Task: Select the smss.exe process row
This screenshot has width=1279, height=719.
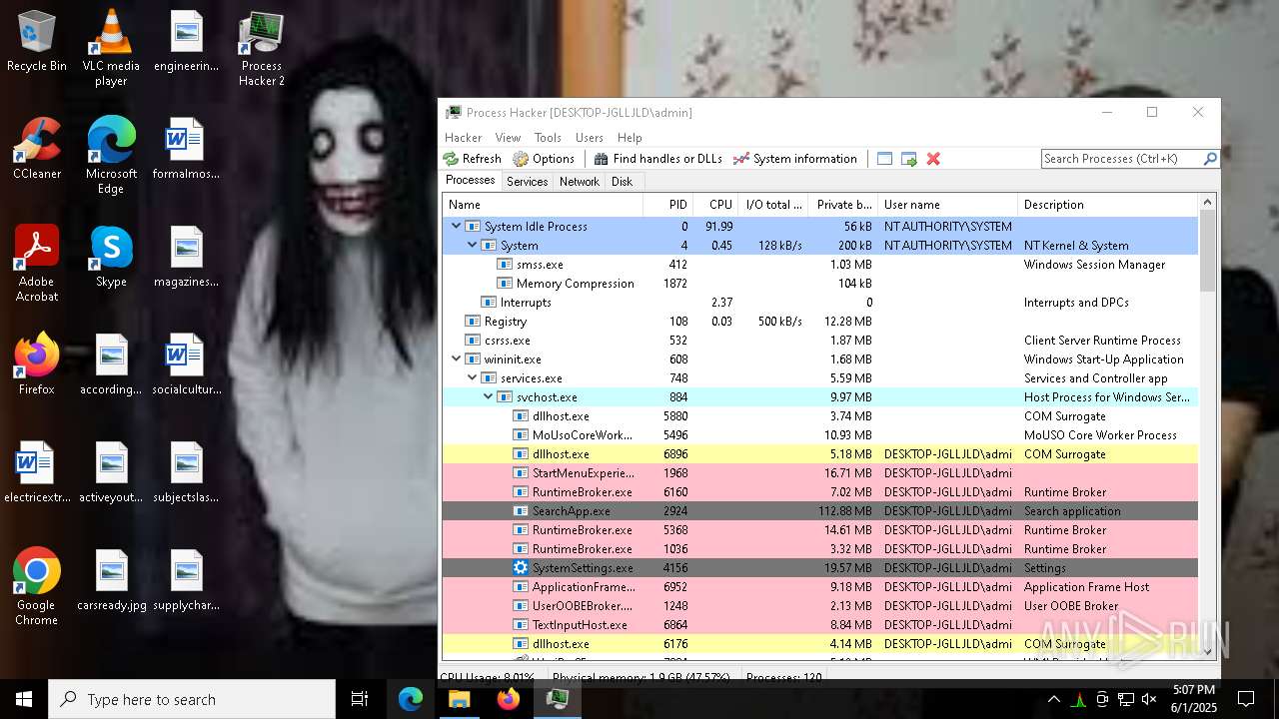Action: point(820,265)
